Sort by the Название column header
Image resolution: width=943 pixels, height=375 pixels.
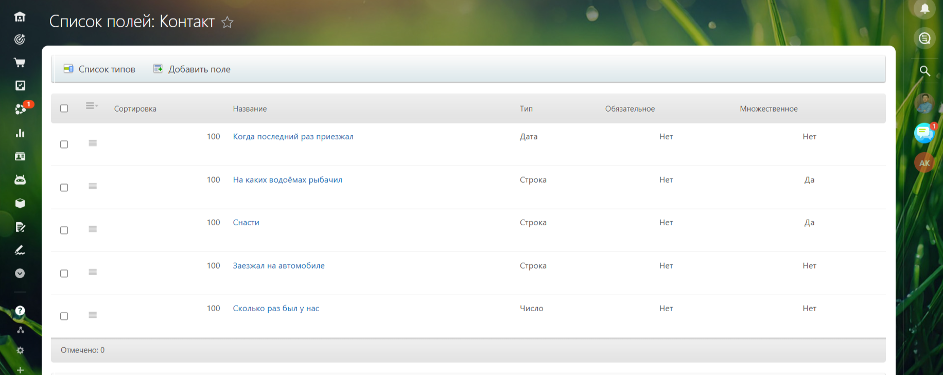coord(250,109)
